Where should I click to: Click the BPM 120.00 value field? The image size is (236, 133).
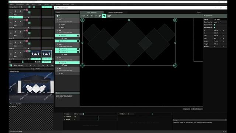pos(20,65)
